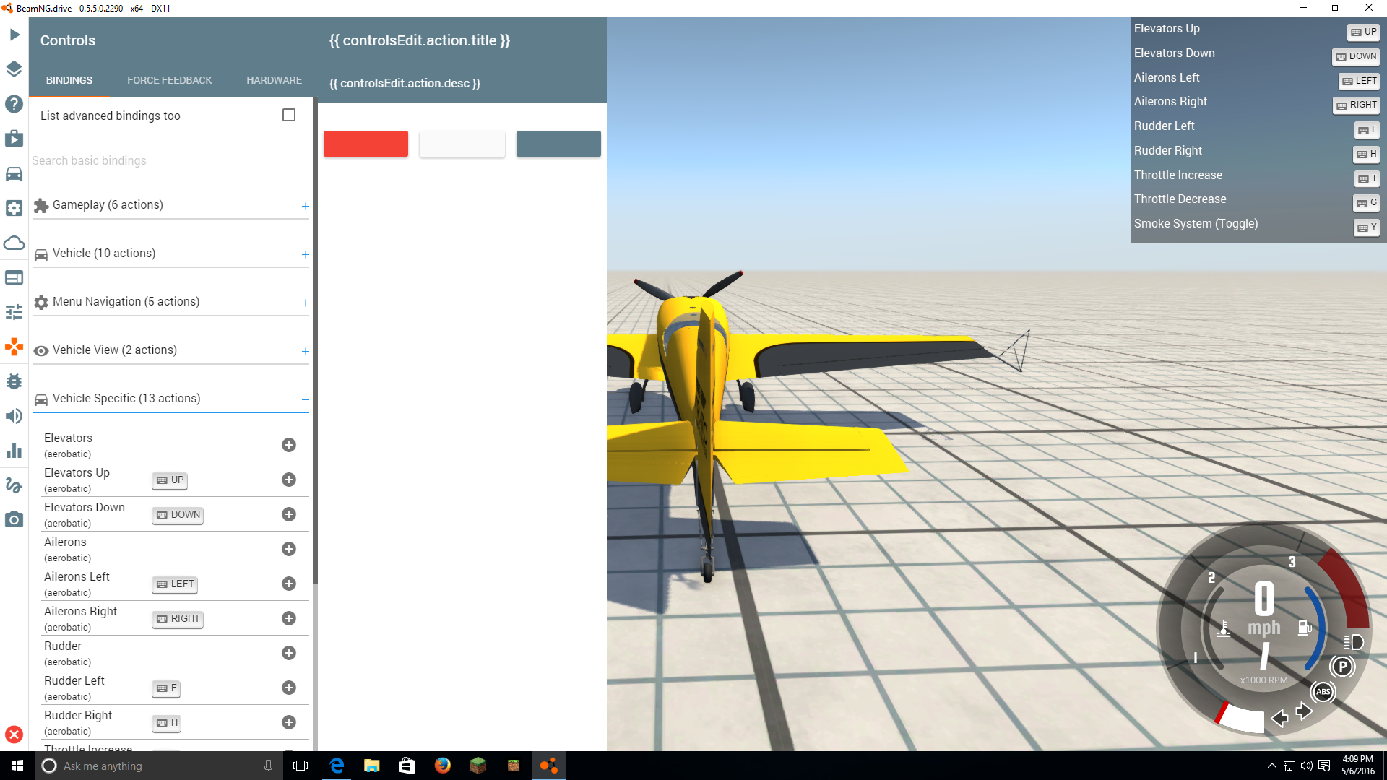Expand Menu Navigation (5 actions) category
The height and width of the screenshot is (780, 1387).
point(171,302)
